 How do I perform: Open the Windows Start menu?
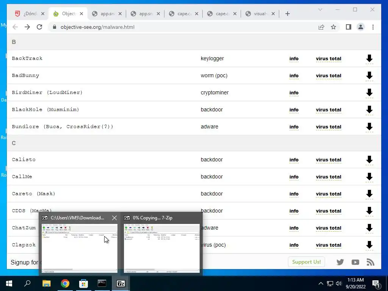(9, 283)
